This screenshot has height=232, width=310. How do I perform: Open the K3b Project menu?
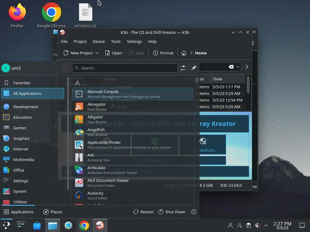click(80, 41)
